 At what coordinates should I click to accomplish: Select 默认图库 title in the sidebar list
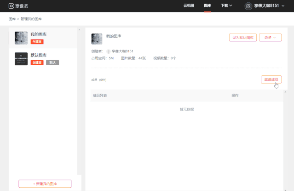39,55
